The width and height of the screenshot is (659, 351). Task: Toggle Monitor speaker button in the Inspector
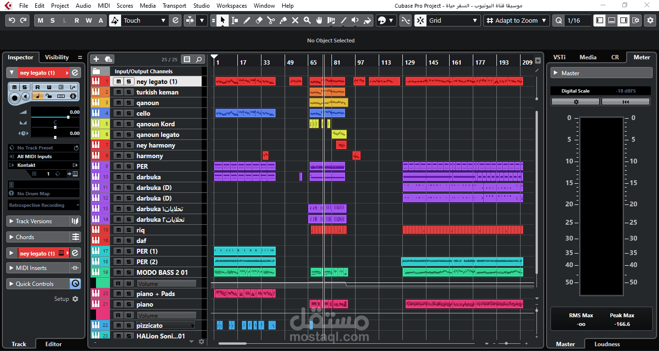click(x=26, y=97)
